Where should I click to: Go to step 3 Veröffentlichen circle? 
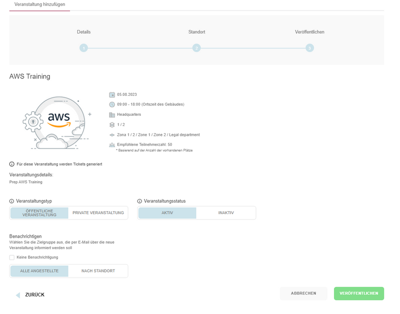[x=309, y=48]
